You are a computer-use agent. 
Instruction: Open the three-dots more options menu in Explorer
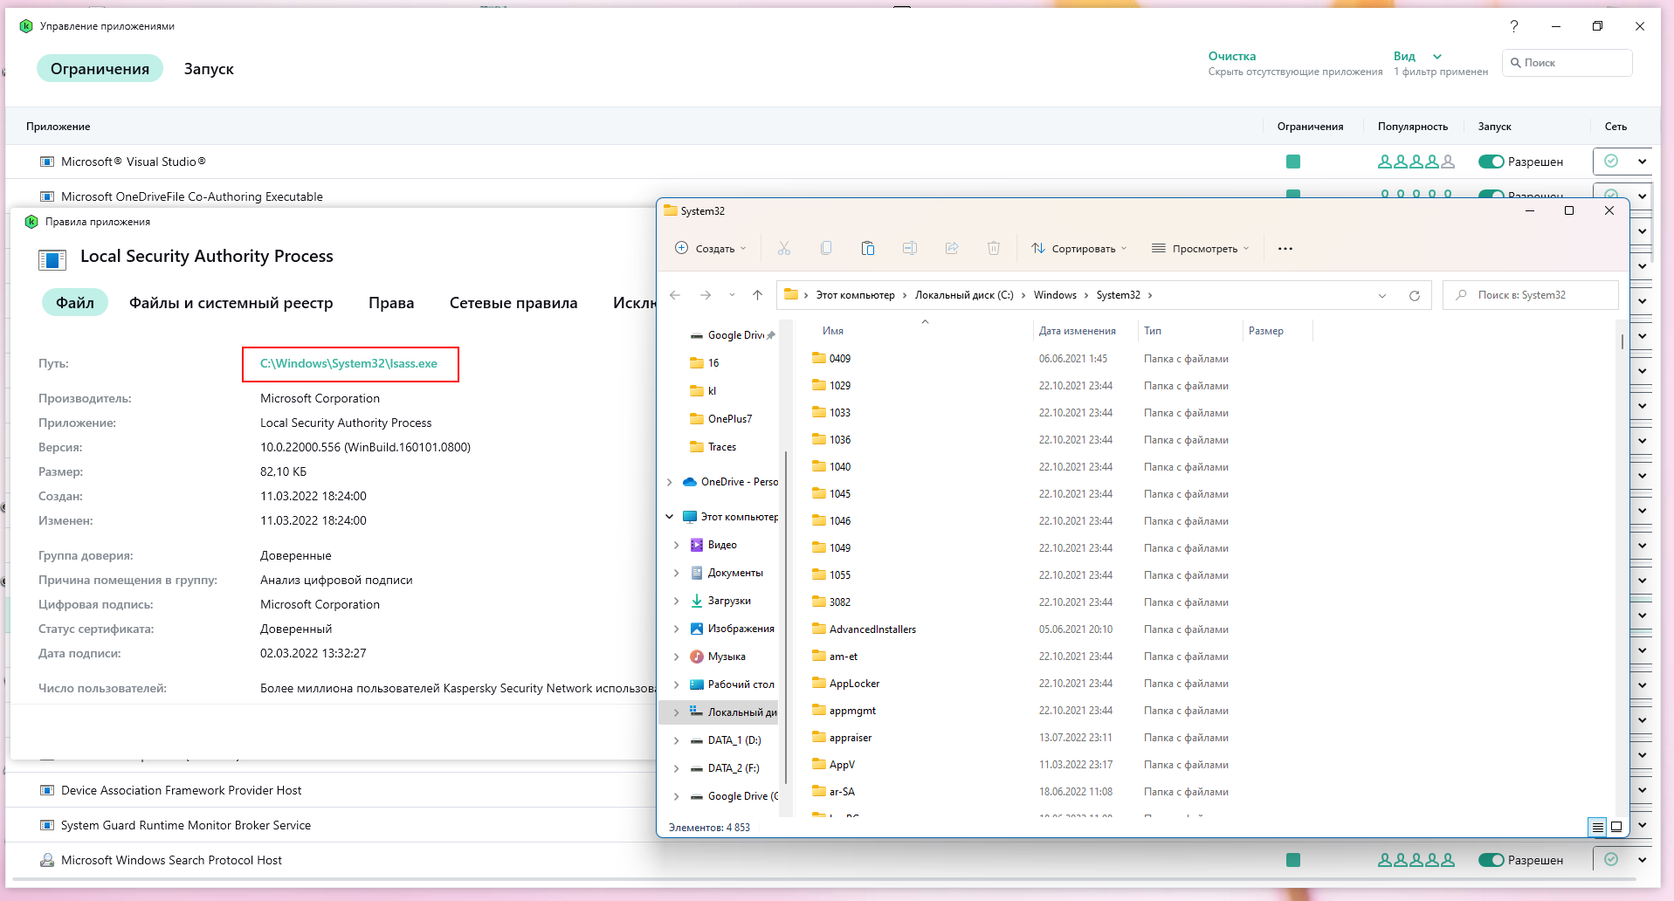(x=1285, y=249)
